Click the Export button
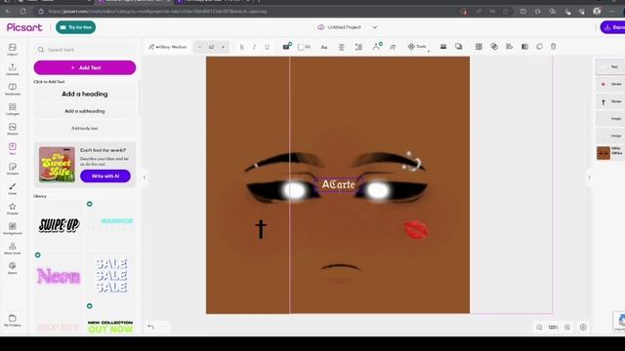The width and height of the screenshot is (625, 351). tap(613, 27)
